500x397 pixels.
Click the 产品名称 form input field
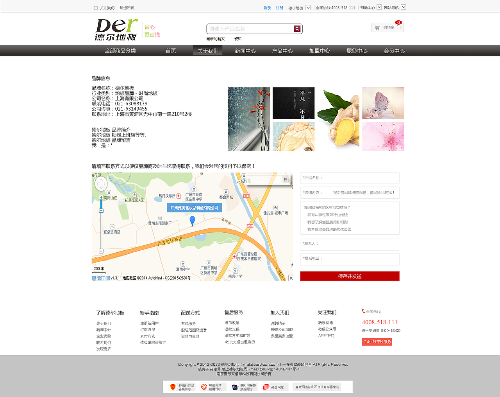(350, 178)
